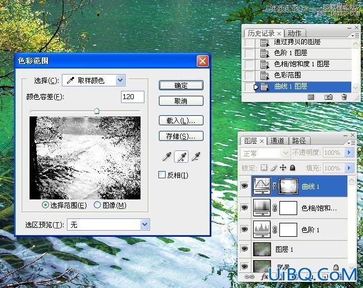Image resolution: width=363 pixels, height=288 pixels.
Task: Click the fx layer style icon
Action: (x=264, y=277)
